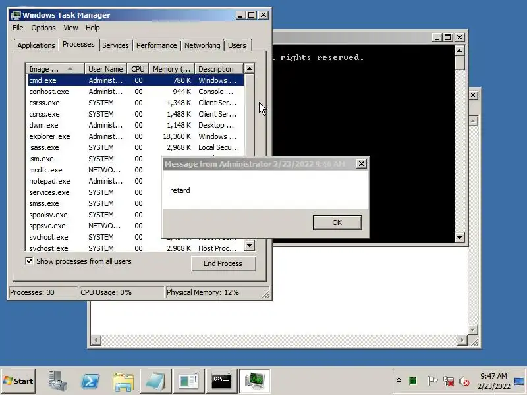Viewport: 527px width, 395px height.
Task: Switch to the Networking tab
Action: [x=202, y=45]
